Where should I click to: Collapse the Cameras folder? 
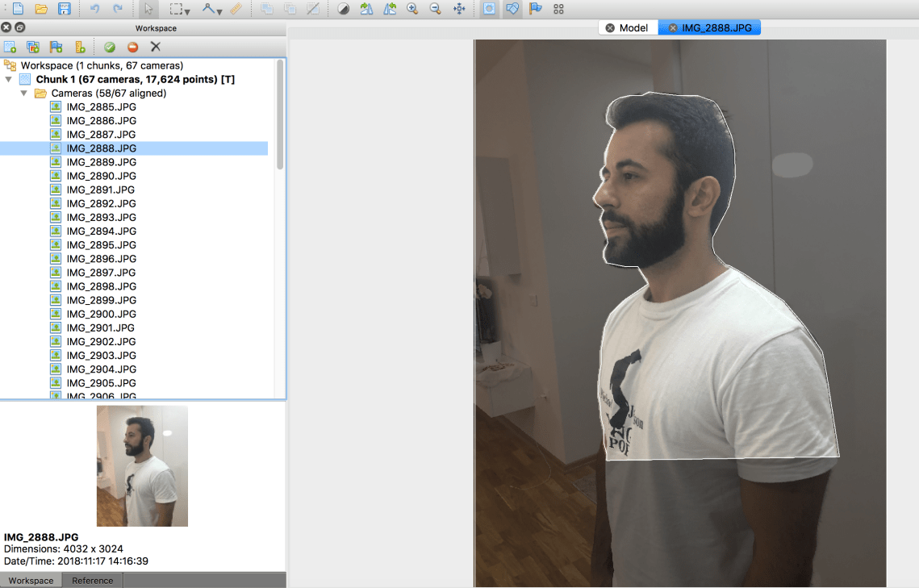click(x=24, y=94)
